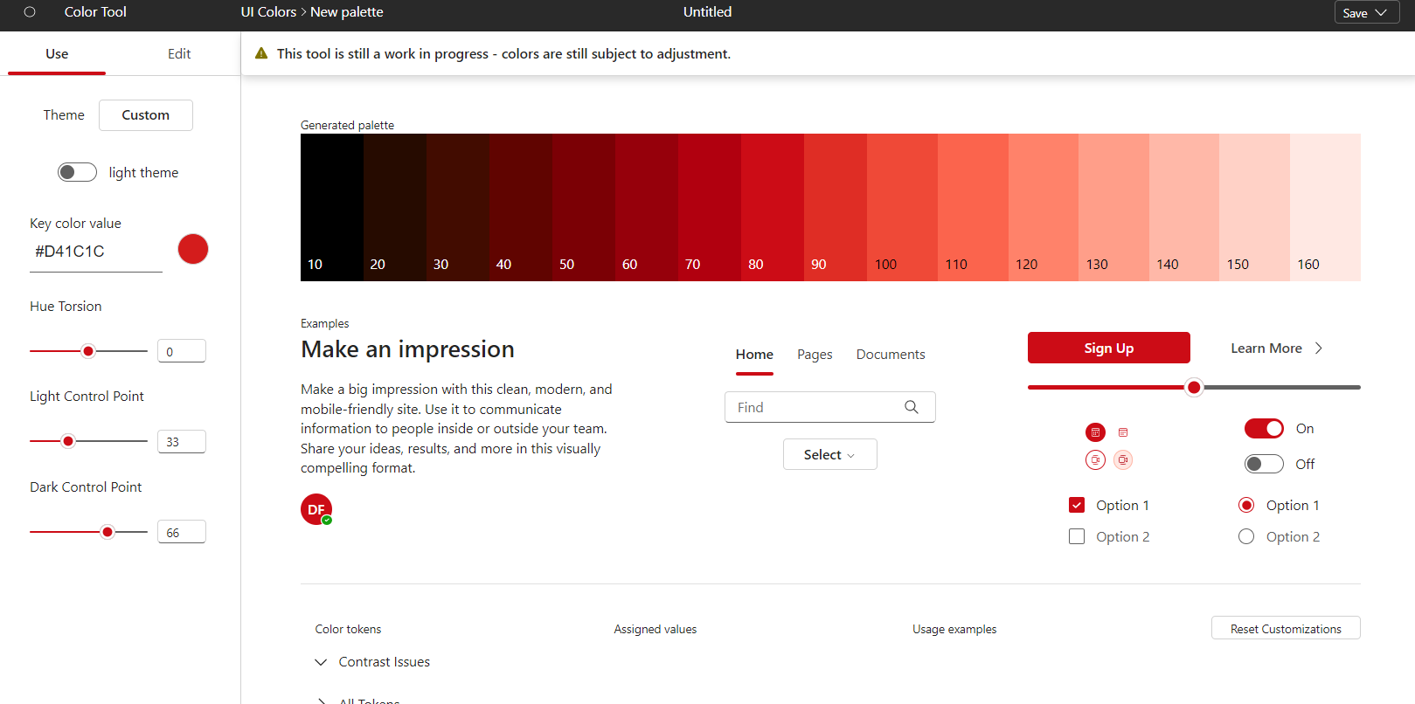Click the example red slider thumb

click(x=1194, y=387)
